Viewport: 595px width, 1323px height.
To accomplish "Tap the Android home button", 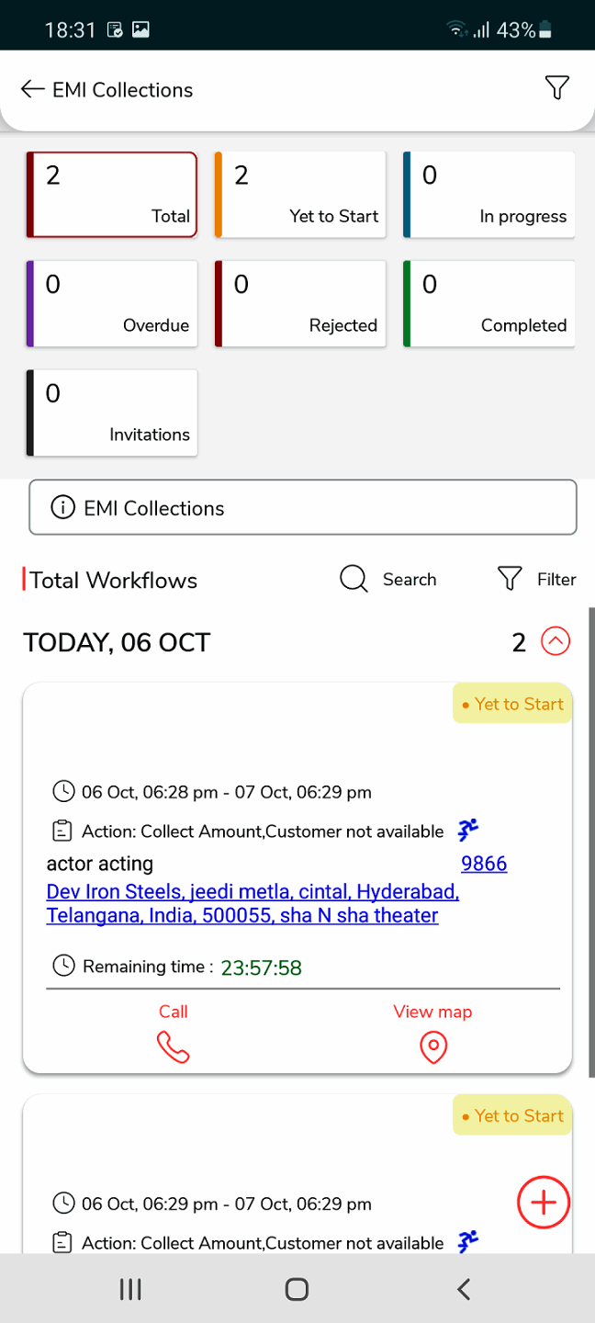I will click(297, 1289).
